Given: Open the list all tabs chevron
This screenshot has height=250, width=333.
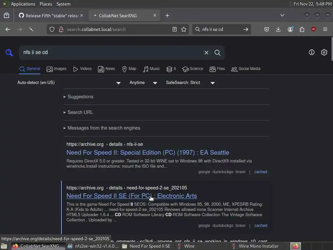Looking at the screenshot, I should point(282,15).
